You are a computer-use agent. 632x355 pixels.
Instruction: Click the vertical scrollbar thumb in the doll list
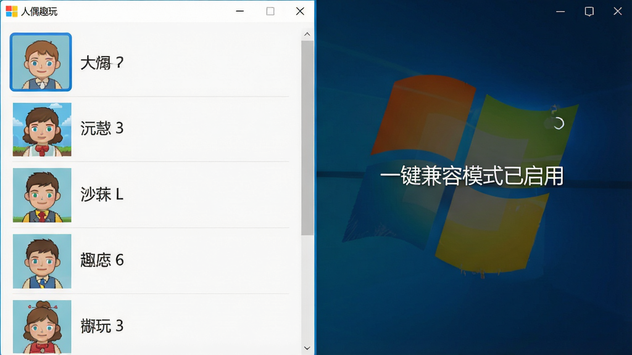(307, 137)
